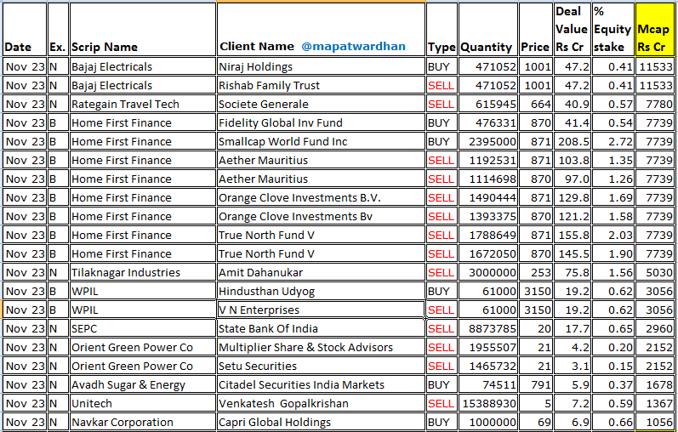The image size is (678, 432).
Task: Click equity stake cell 2.03
Action: [613, 235]
